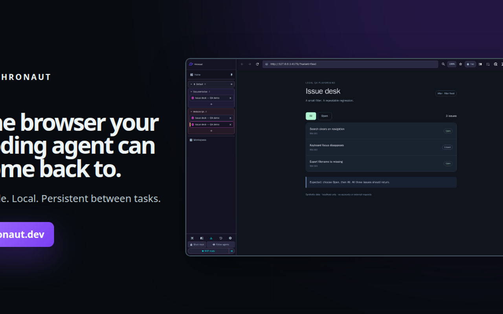Click the MCP ready status pill

(x=208, y=251)
